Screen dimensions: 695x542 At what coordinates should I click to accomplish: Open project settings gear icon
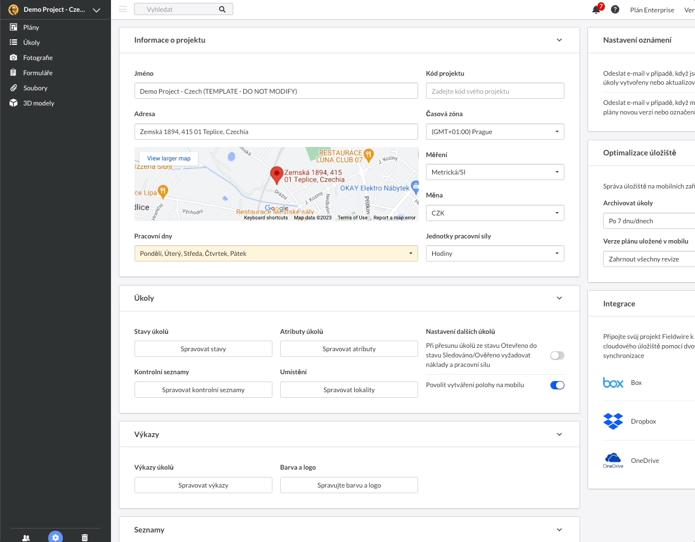[x=55, y=537]
